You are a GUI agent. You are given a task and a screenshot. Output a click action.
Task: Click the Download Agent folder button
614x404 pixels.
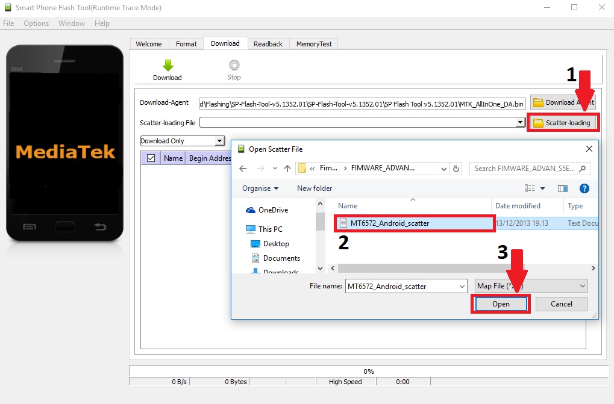coord(563,102)
